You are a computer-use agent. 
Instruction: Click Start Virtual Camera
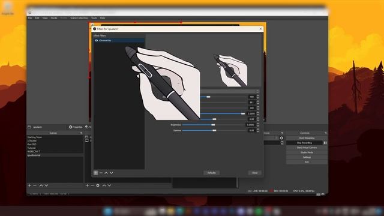coord(307,148)
